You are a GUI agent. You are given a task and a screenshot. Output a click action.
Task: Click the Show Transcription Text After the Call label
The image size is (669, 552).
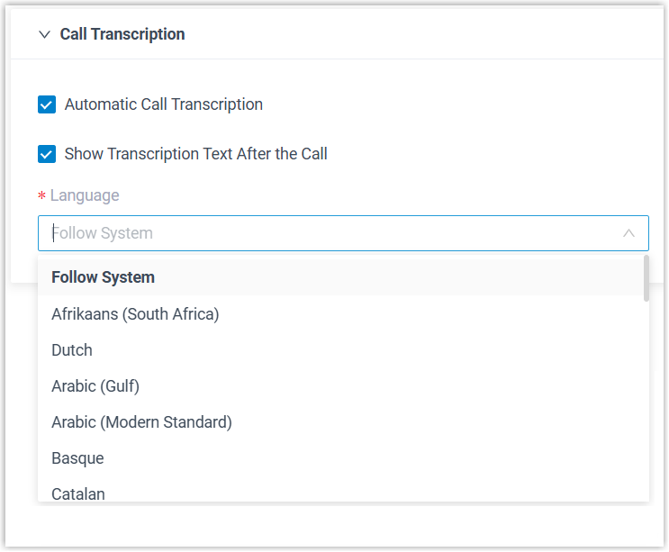click(195, 154)
